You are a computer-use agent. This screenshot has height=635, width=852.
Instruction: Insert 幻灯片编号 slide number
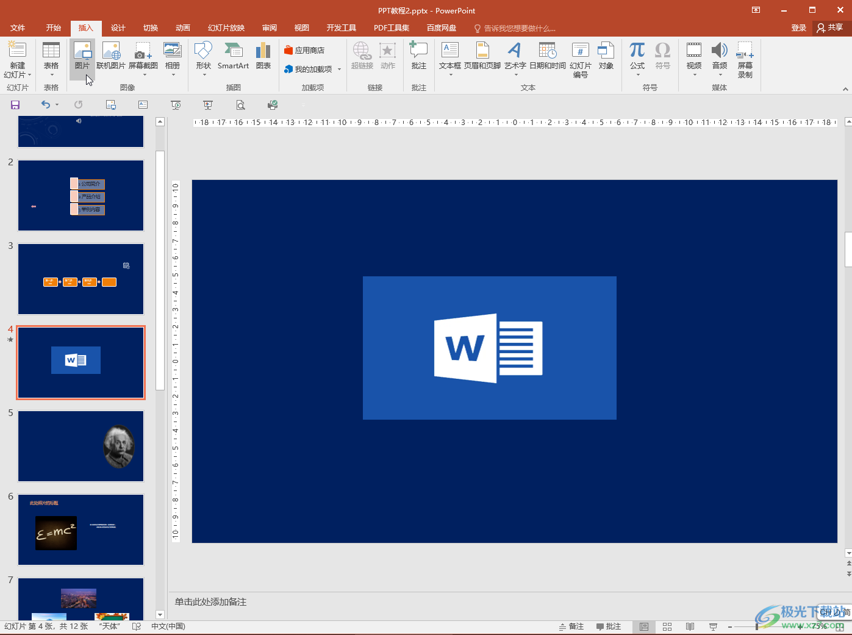(581, 59)
